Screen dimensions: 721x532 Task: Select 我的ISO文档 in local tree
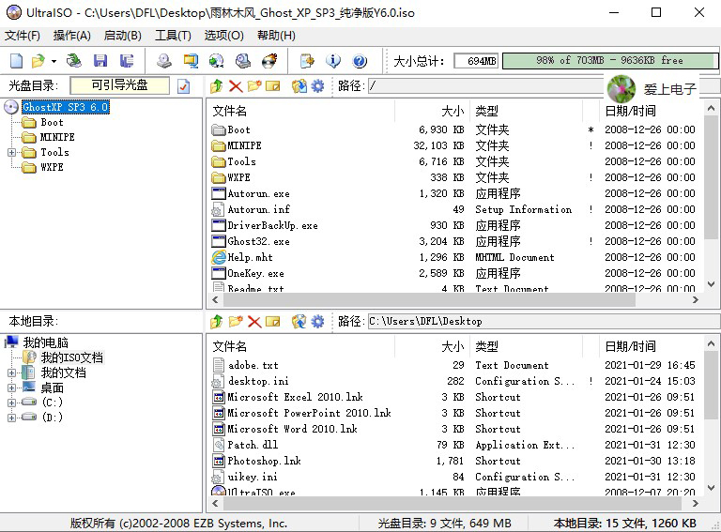point(72,357)
